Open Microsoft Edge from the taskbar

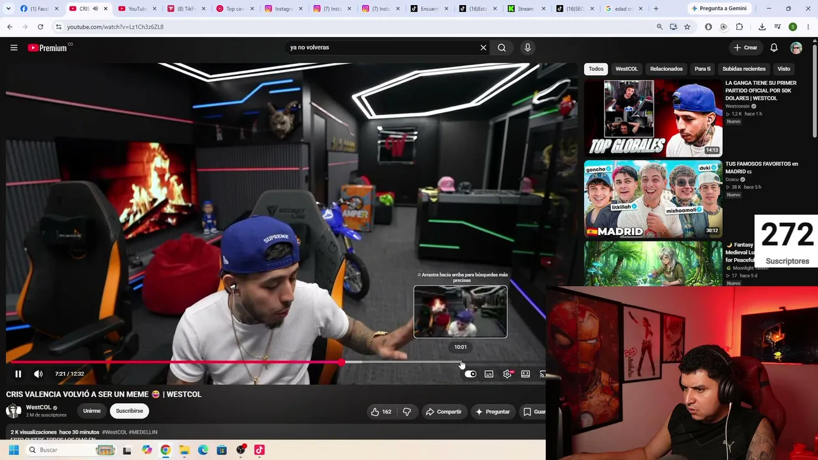pos(203,450)
